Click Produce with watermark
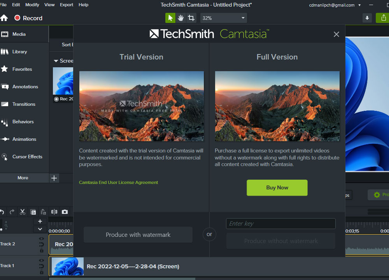The height and width of the screenshot is (280, 389). (138, 234)
